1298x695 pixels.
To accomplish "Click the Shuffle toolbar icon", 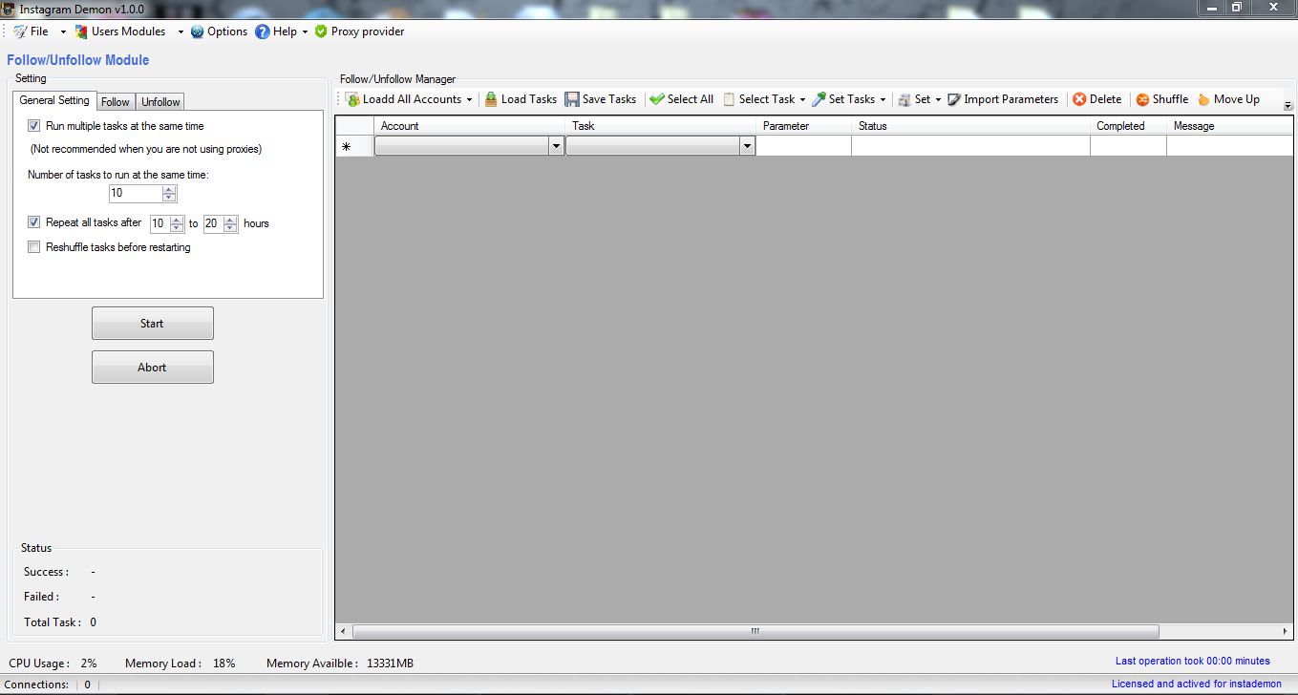I will click(x=1142, y=99).
